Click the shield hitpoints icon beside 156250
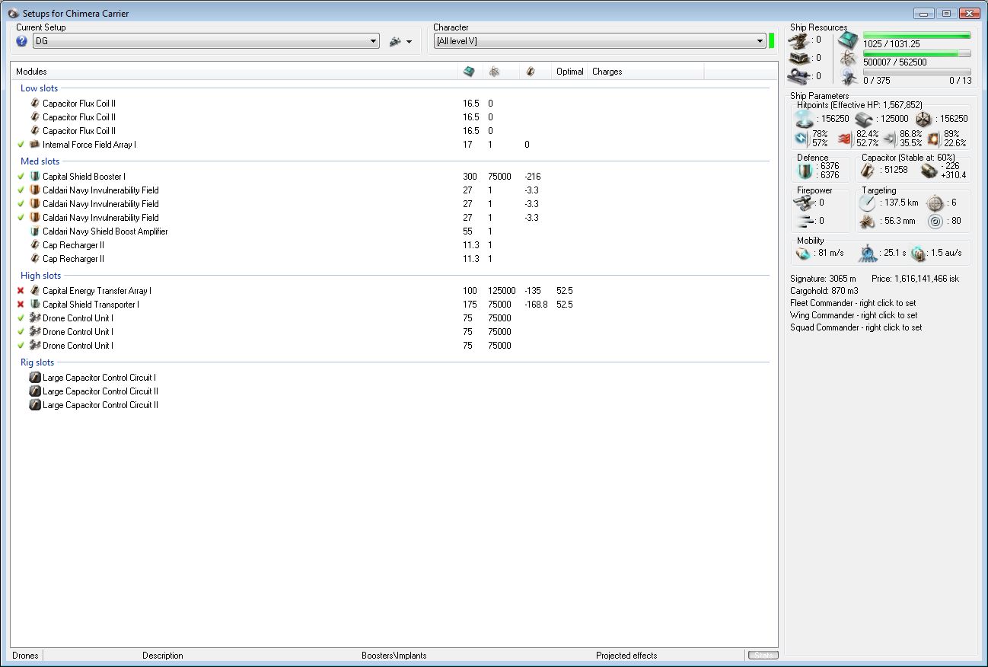Screen dimensions: 988x667 (804, 119)
